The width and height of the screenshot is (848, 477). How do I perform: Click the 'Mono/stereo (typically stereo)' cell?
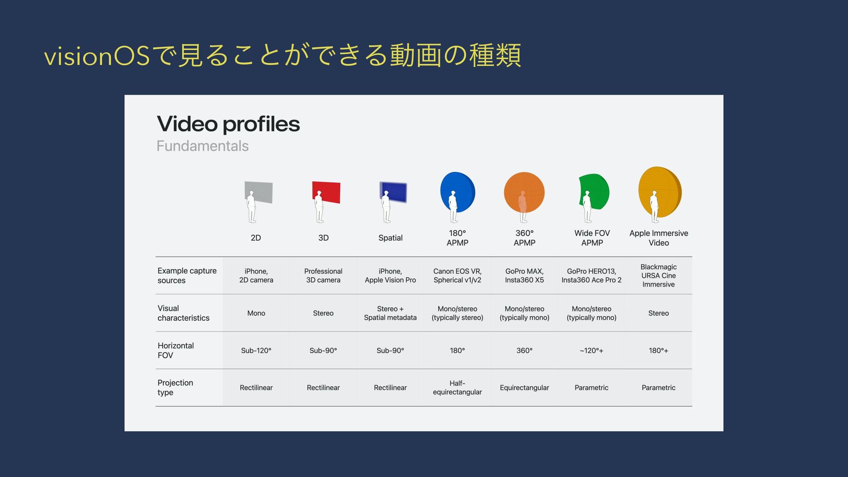[x=458, y=313]
